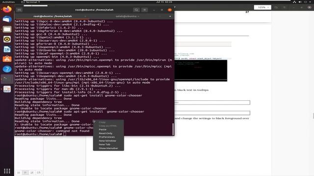
Task: Show Applications grid in dock
Action: [x=7, y=171]
